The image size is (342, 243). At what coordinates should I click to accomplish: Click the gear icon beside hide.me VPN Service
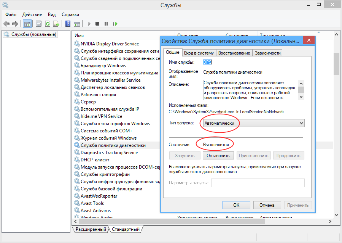pos(77,116)
